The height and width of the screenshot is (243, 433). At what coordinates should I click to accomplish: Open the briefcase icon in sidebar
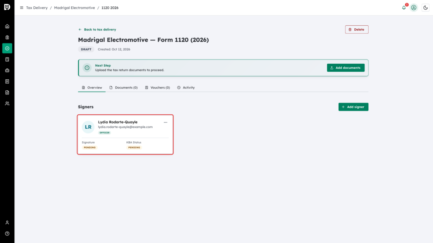[7, 70]
